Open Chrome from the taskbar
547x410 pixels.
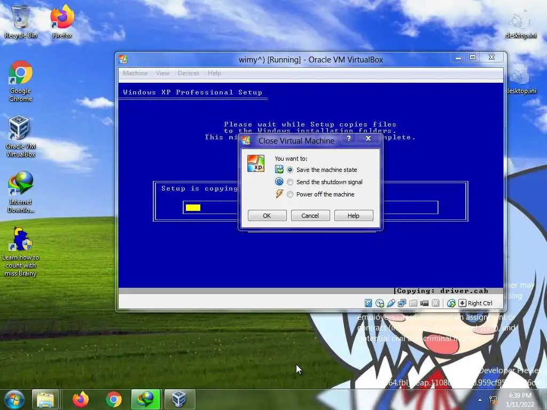pyautogui.click(x=114, y=399)
